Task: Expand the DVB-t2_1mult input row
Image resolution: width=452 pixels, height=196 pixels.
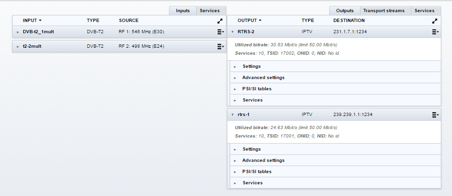Action: coord(18,32)
